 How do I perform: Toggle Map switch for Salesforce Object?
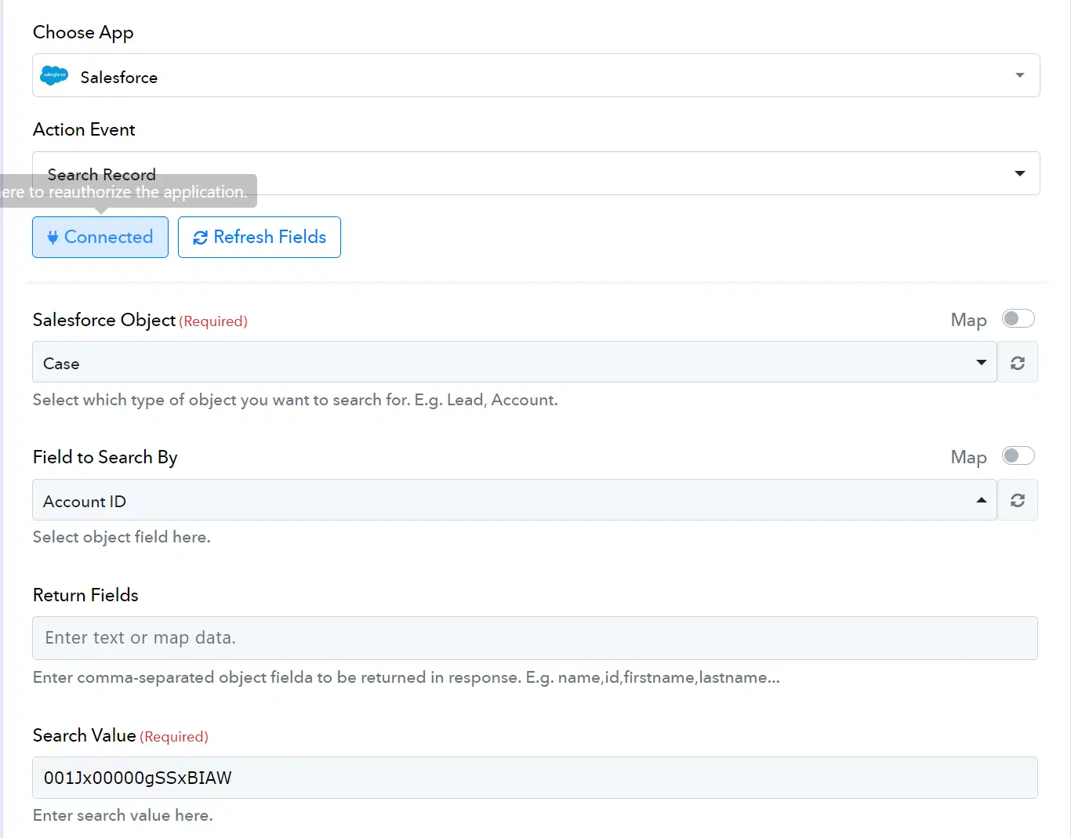[1018, 318]
